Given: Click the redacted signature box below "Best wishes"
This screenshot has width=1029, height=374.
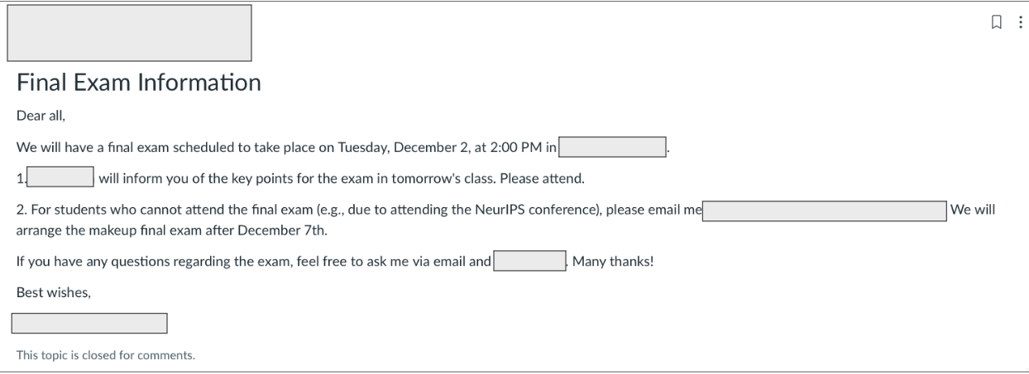Looking at the screenshot, I should coord(89,323).
